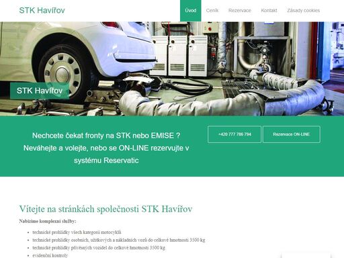Click the Rezervace ON-LINE button
The image size is (344, 258).
point(292,134)
